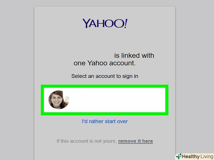Click the Yahoo logo at top
This screenshot has height=160, width=214.
pos(105,23)
